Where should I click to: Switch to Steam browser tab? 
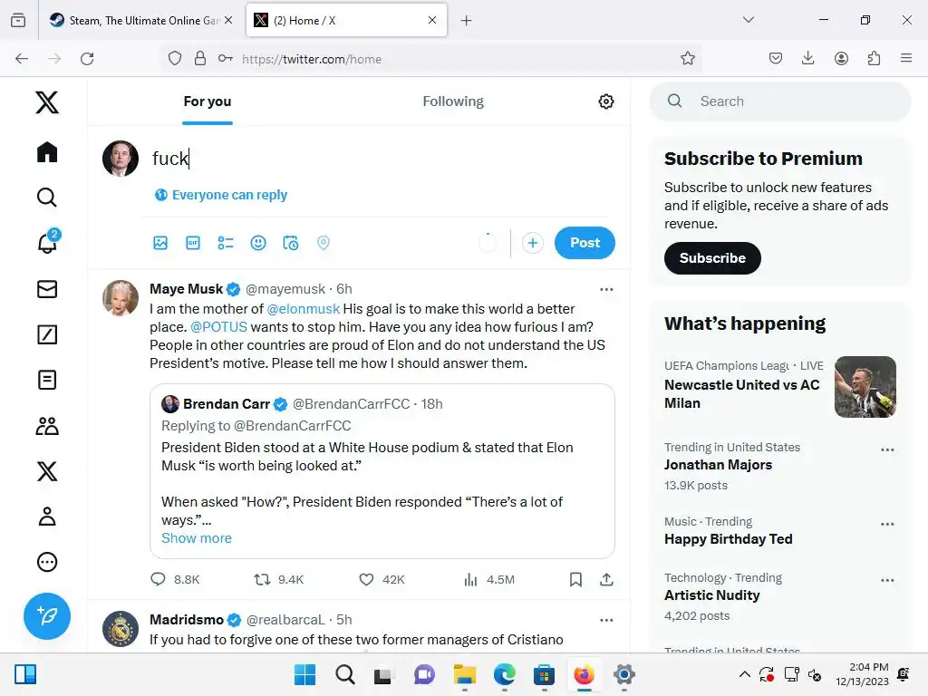tap(141, 20)
